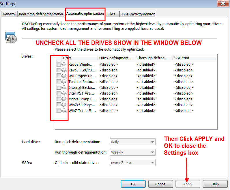The height and width of the screenshot is (190, 230).
Task: Select the Toshiba Backu... drive name
Action: pyautogui.click(x=82, y=82)
